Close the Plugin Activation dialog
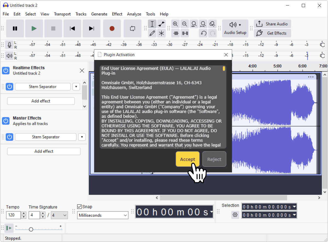 click(226, 55)
